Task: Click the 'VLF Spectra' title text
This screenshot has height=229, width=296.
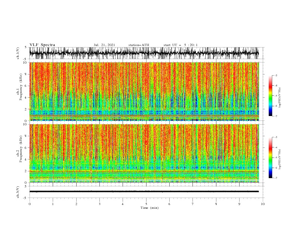Action: 42,45
